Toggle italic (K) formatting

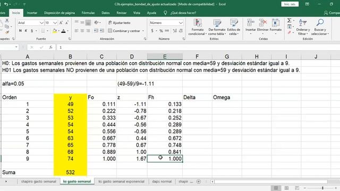point(26,31)
